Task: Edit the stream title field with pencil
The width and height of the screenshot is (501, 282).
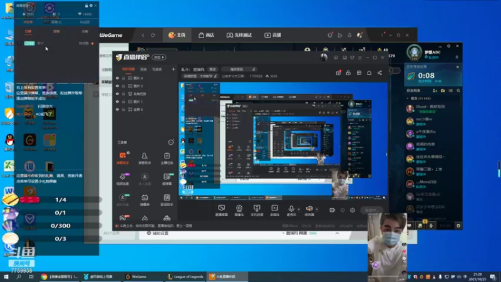Action: [239, 69]
